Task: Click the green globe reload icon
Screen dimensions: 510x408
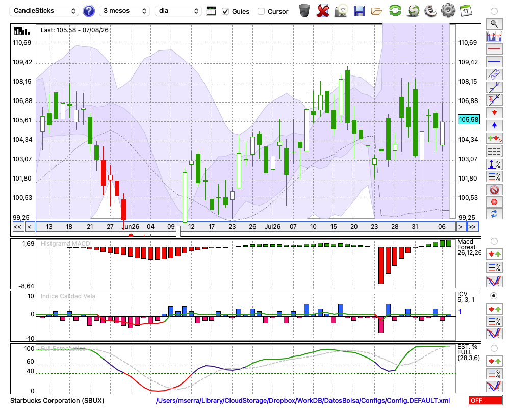Action: pos(413,10)
